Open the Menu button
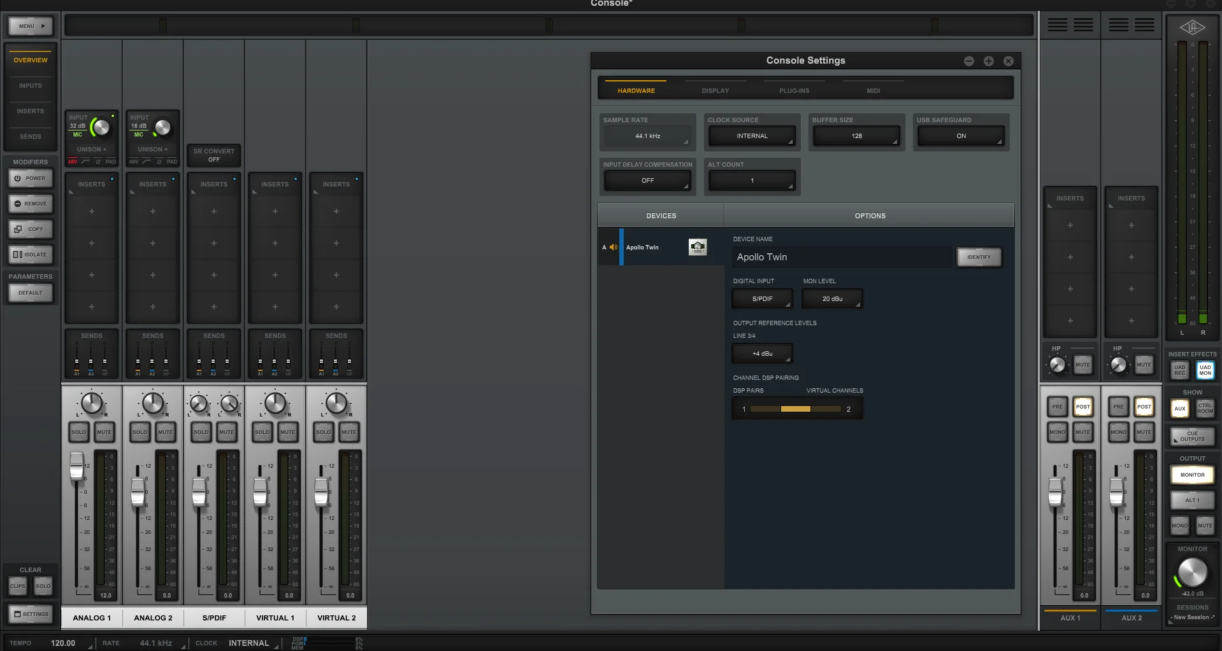This screenshot has height=651, width=1222. [31, 26]
